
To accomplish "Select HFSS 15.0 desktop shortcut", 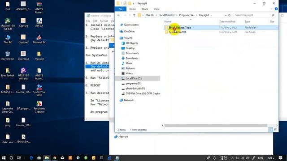I will tap(23, 74).
